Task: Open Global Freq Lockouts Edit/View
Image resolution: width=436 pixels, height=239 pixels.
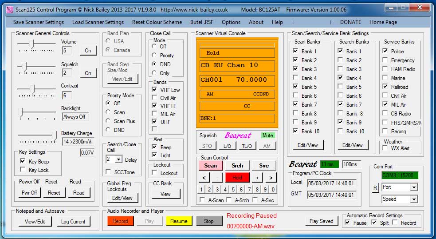Action: pos(122,198)
